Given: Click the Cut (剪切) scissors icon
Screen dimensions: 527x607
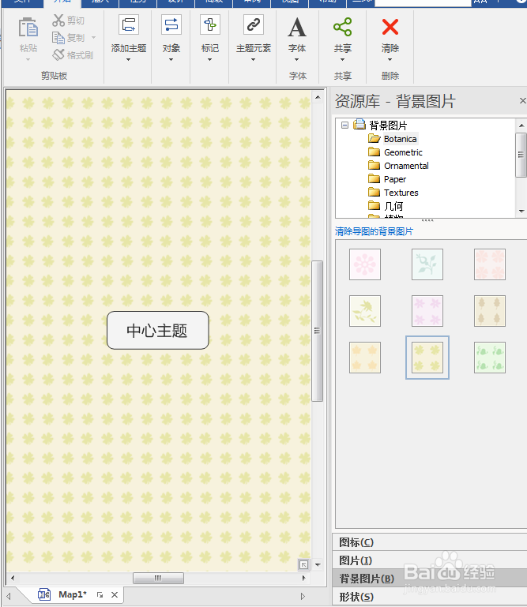Looking at the screenshot, I should pyautogui.click(x=58, y=21).
